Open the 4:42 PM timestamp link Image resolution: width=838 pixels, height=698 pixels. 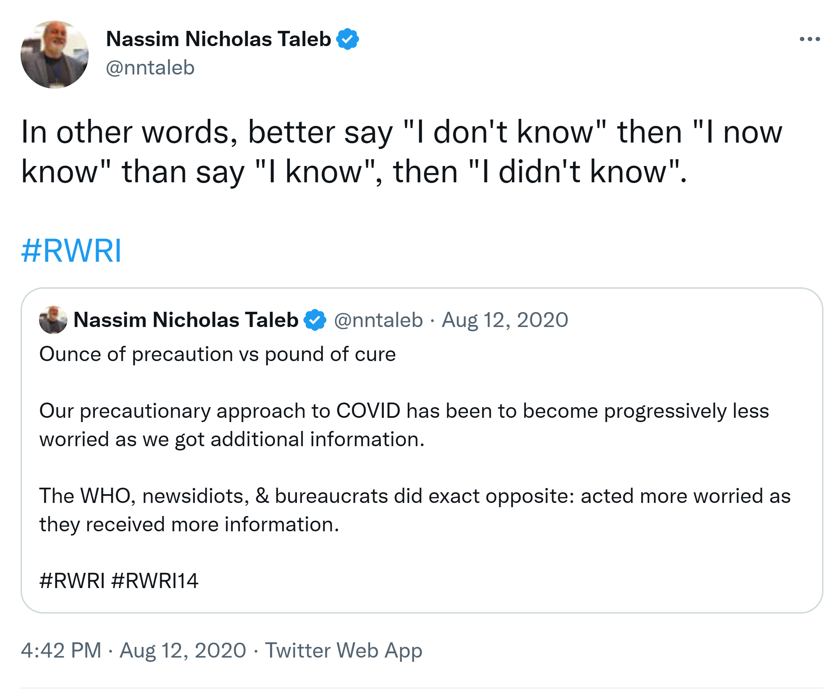click(x=61, y=650)
